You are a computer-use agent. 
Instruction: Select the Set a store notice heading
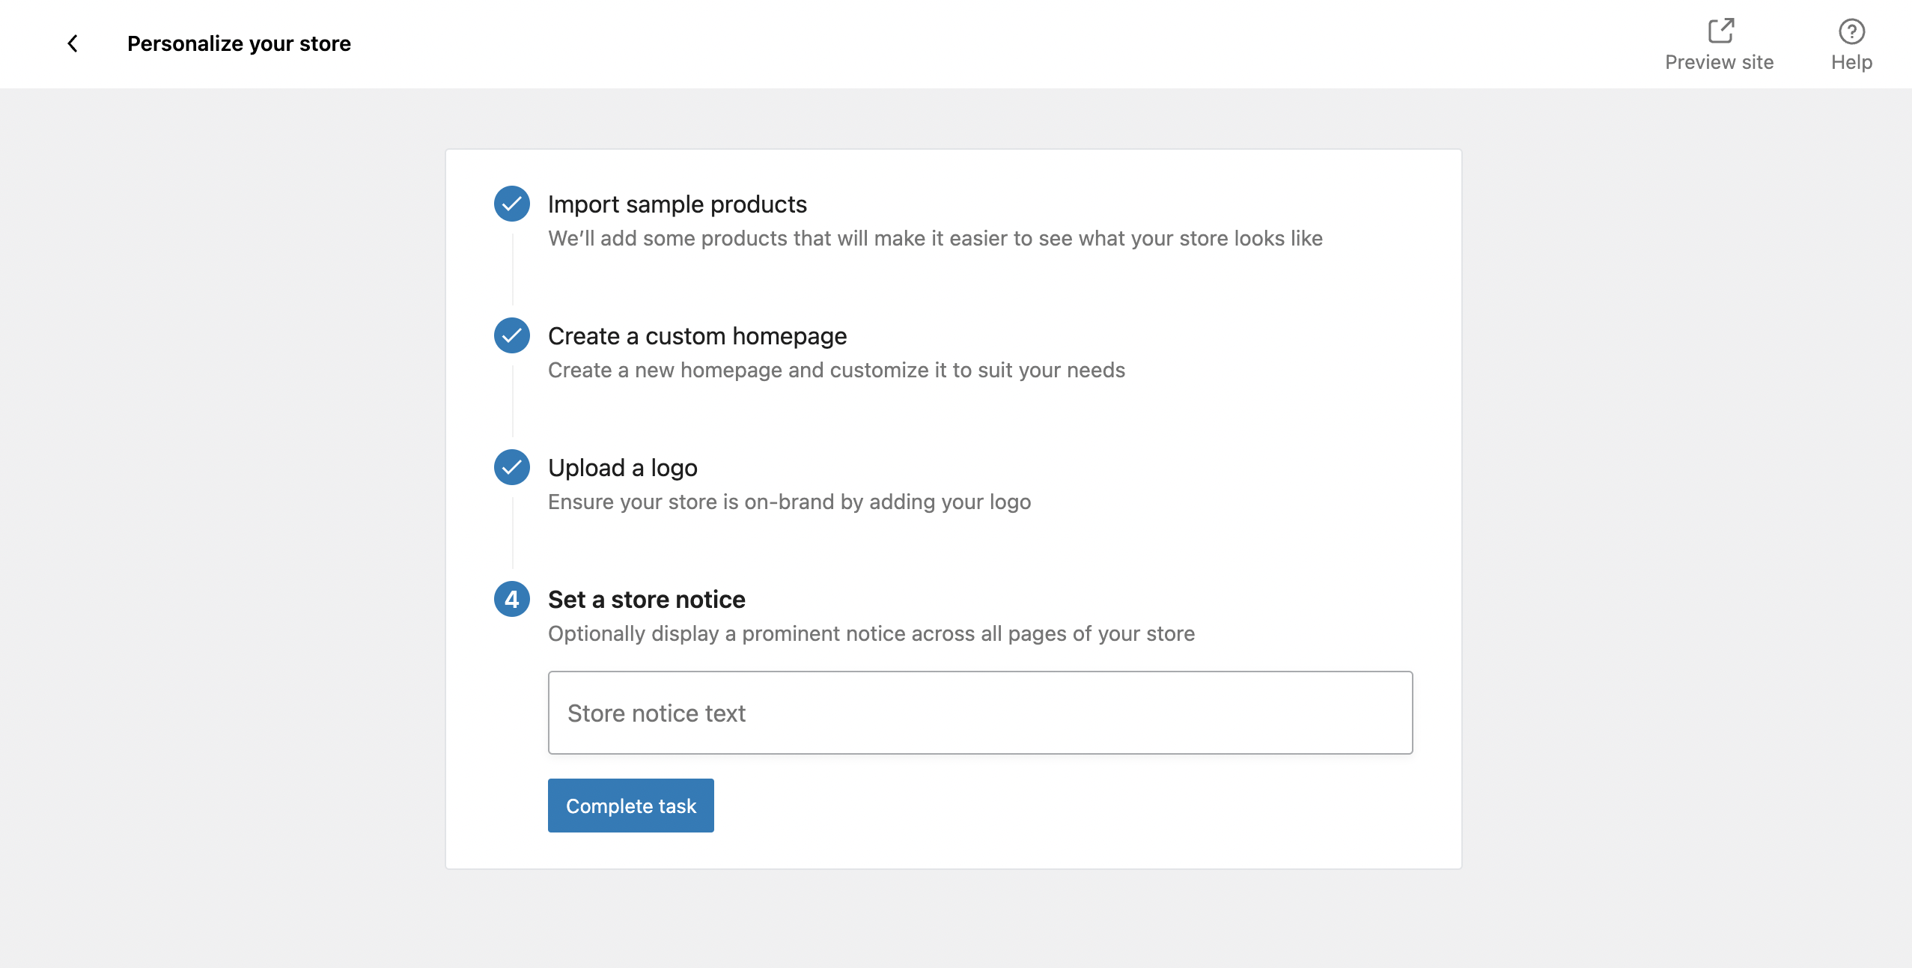pos(646,600)
